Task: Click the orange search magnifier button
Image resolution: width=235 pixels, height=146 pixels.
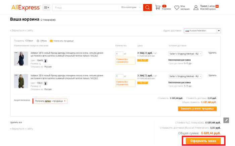Action: [x=147, y=7]
